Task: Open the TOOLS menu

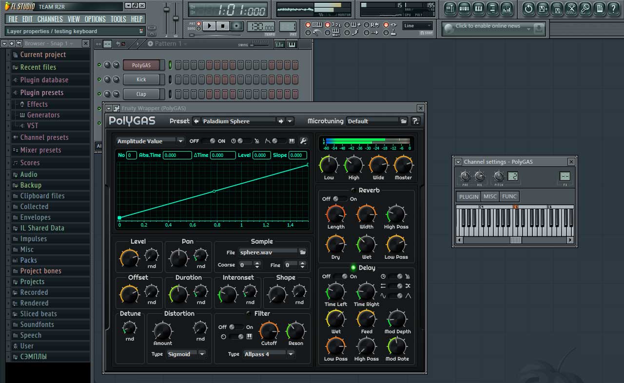Action: pos(118,19)
